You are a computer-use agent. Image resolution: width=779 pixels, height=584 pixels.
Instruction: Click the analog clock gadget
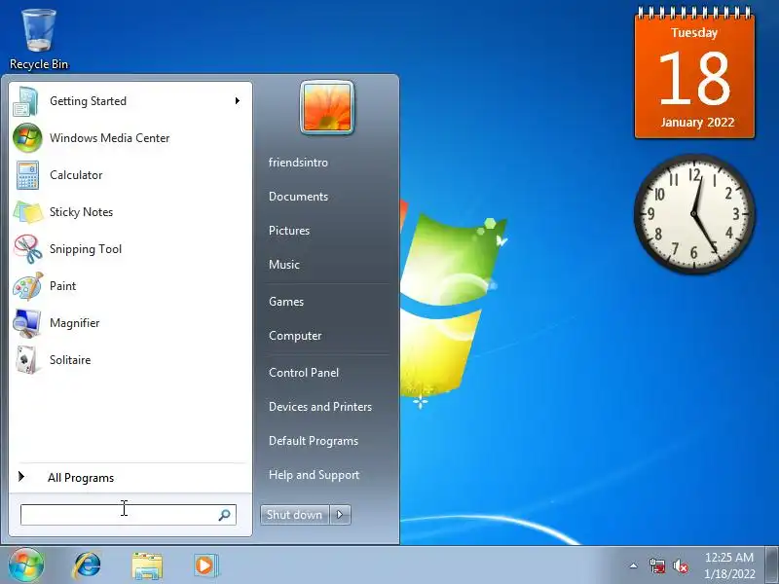point(694,213)
